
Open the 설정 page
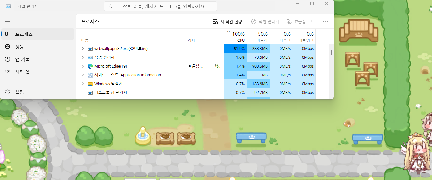point(38,92)
